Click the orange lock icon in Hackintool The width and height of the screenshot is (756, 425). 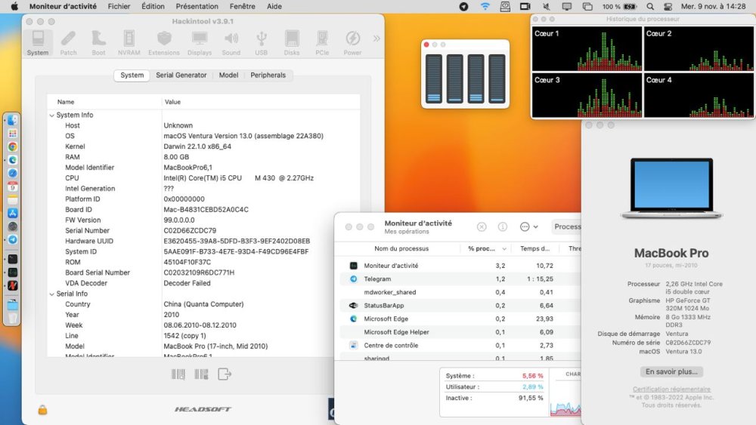coord(42,410)
